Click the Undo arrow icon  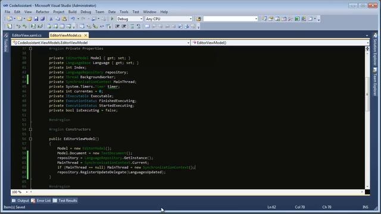pyautogui.click(x=73, y=18)
